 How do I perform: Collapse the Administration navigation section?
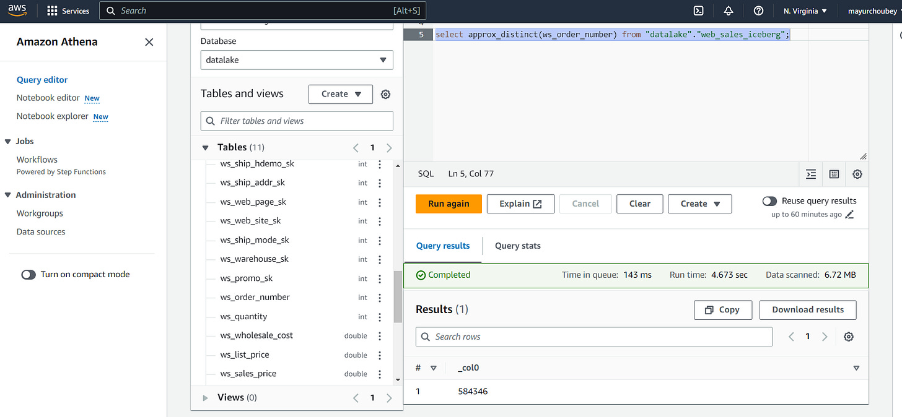pyautogui.click(x=8, y=195)
